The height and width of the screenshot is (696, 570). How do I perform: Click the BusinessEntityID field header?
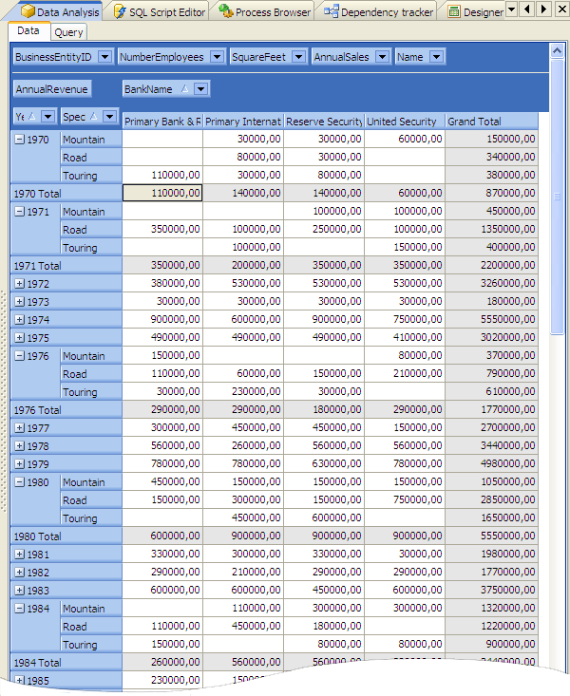[64, 57]
